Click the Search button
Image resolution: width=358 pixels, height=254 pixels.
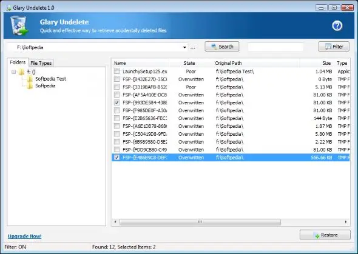pos(222,47)
